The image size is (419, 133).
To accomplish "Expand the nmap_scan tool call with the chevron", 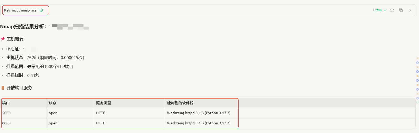I will tap(410, 10).
